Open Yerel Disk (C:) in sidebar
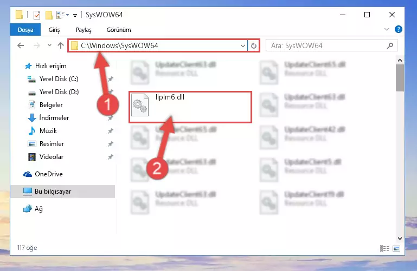417x271 pixels. (59, 79)
